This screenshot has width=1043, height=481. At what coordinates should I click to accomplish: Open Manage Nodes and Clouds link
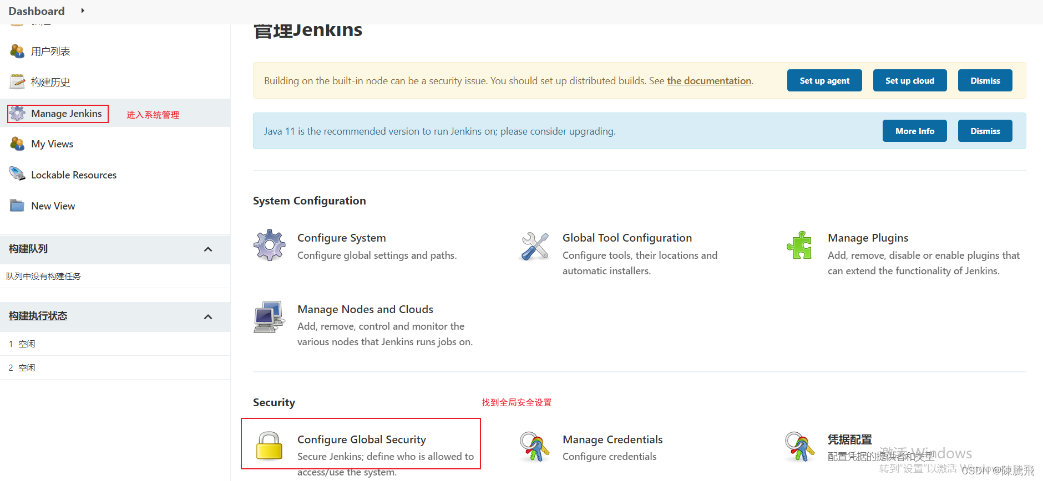365,309
